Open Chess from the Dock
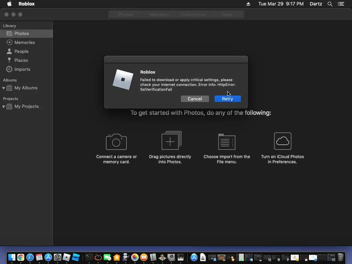352x264 pixels. [x=162, y=257]
